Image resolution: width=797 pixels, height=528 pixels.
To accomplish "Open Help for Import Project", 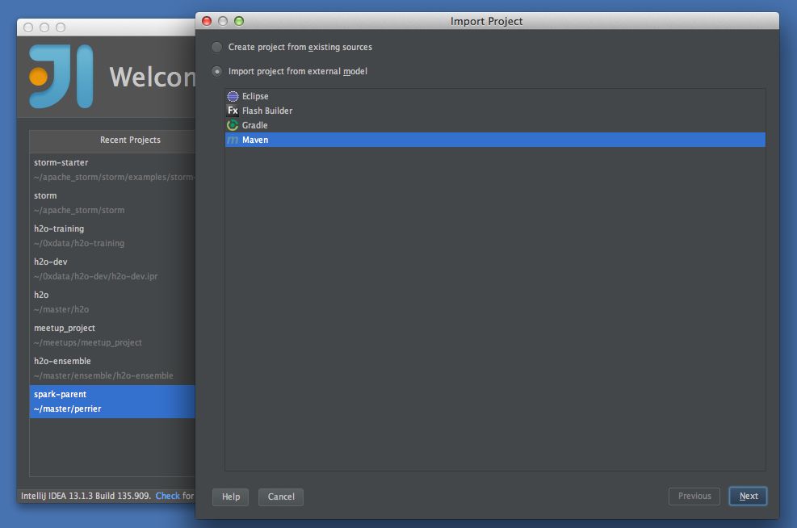I will coord(230,497).
